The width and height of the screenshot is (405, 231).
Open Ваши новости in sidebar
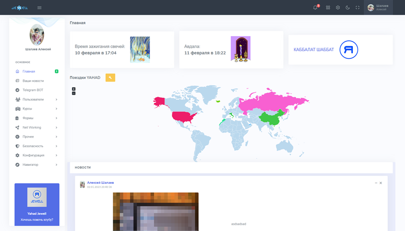tap(33, 81)
